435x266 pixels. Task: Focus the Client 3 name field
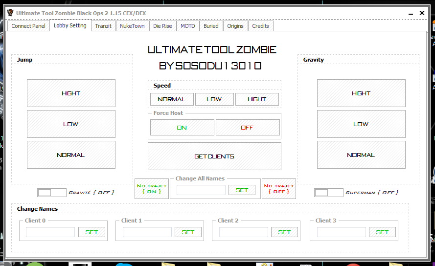(x=342, y=232)
